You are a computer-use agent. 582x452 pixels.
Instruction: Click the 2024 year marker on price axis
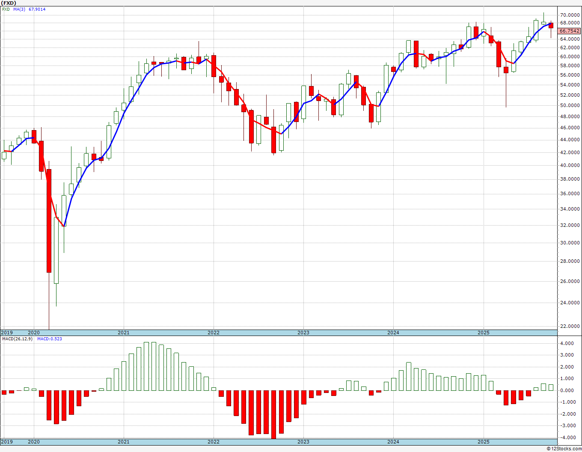click(x=393, y=333)
